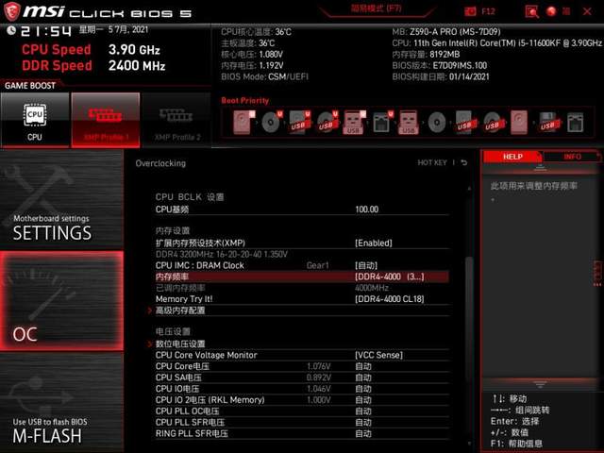Viewport: 604px width, 453px height.
Task: Select UEFI USB CD boot icon
Action: (327, 123)
